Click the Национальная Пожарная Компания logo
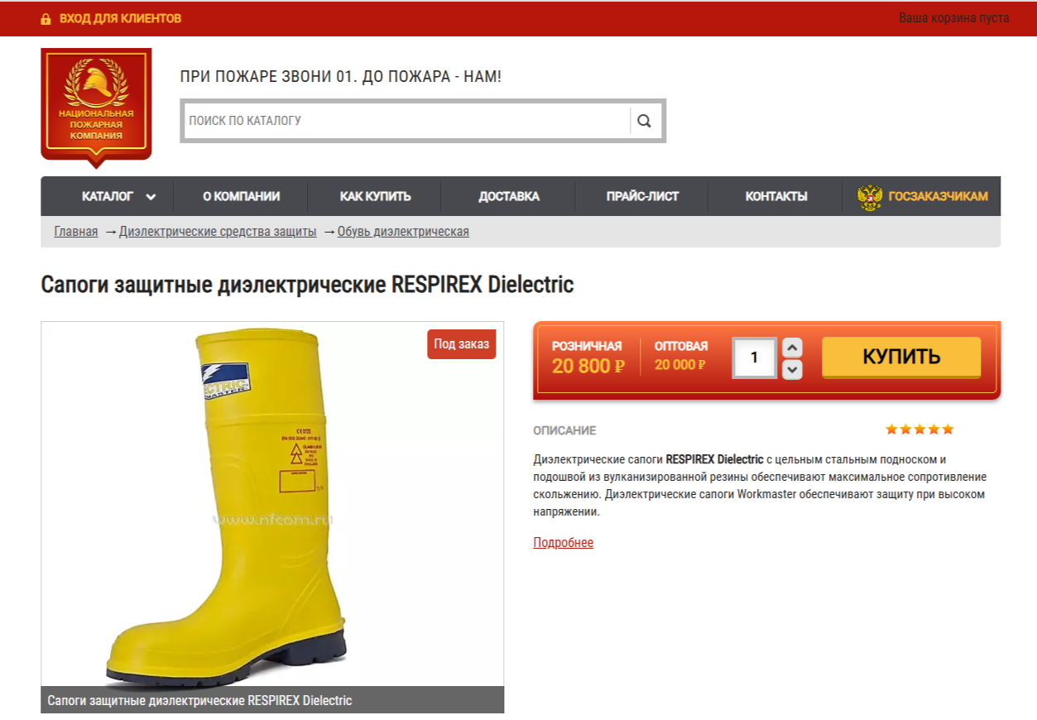 pos(96,107)
